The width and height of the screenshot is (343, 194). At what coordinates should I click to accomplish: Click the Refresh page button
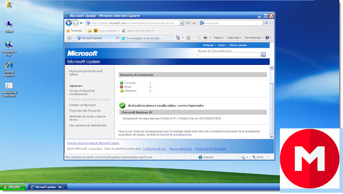tap(188, 23)
